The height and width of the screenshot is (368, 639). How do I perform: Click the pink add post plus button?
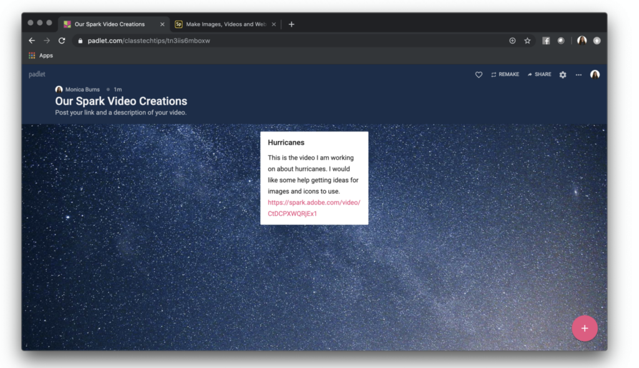click(584, 328)
